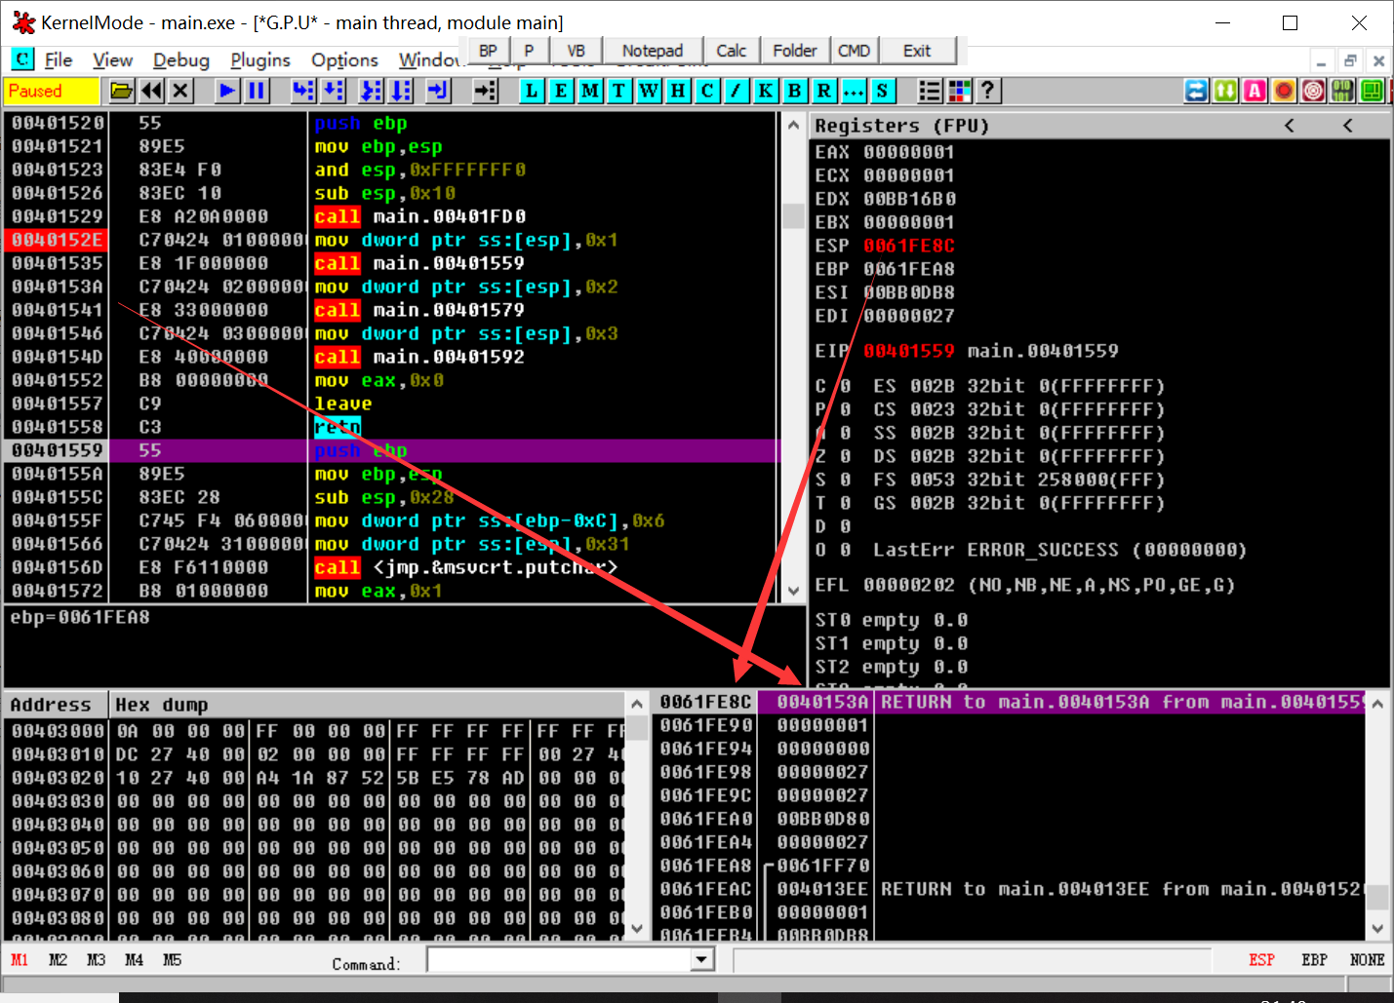Screen dimensions: 1394x1003
Task: Click the Go to address icon
Action: pyautogui.click(x=485, y=91)
